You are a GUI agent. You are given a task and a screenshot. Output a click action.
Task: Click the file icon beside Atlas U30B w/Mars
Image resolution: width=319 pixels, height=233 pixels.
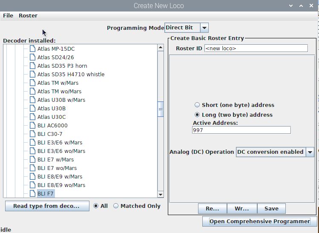[x=32, y=100]
